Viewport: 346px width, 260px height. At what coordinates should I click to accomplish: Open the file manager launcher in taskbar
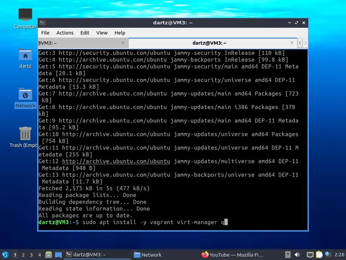pyautogui.click(x=49, y=255)
